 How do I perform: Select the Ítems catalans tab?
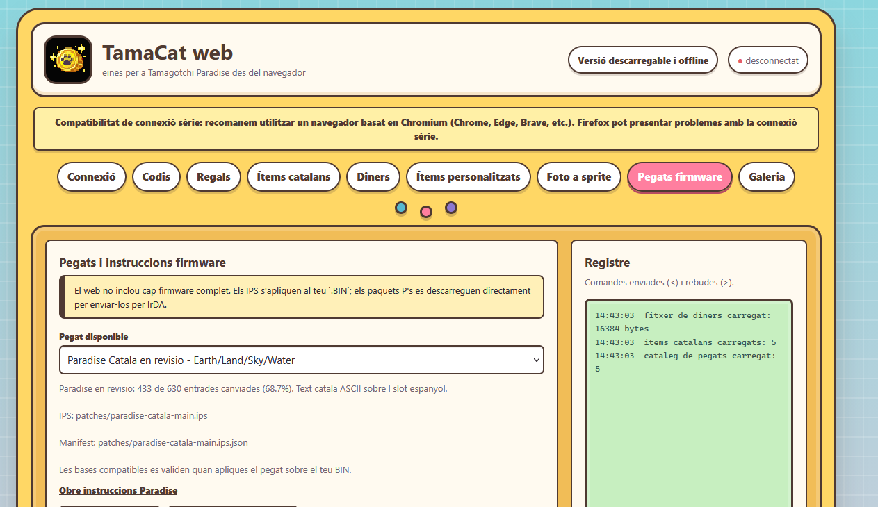pos(293,177)
